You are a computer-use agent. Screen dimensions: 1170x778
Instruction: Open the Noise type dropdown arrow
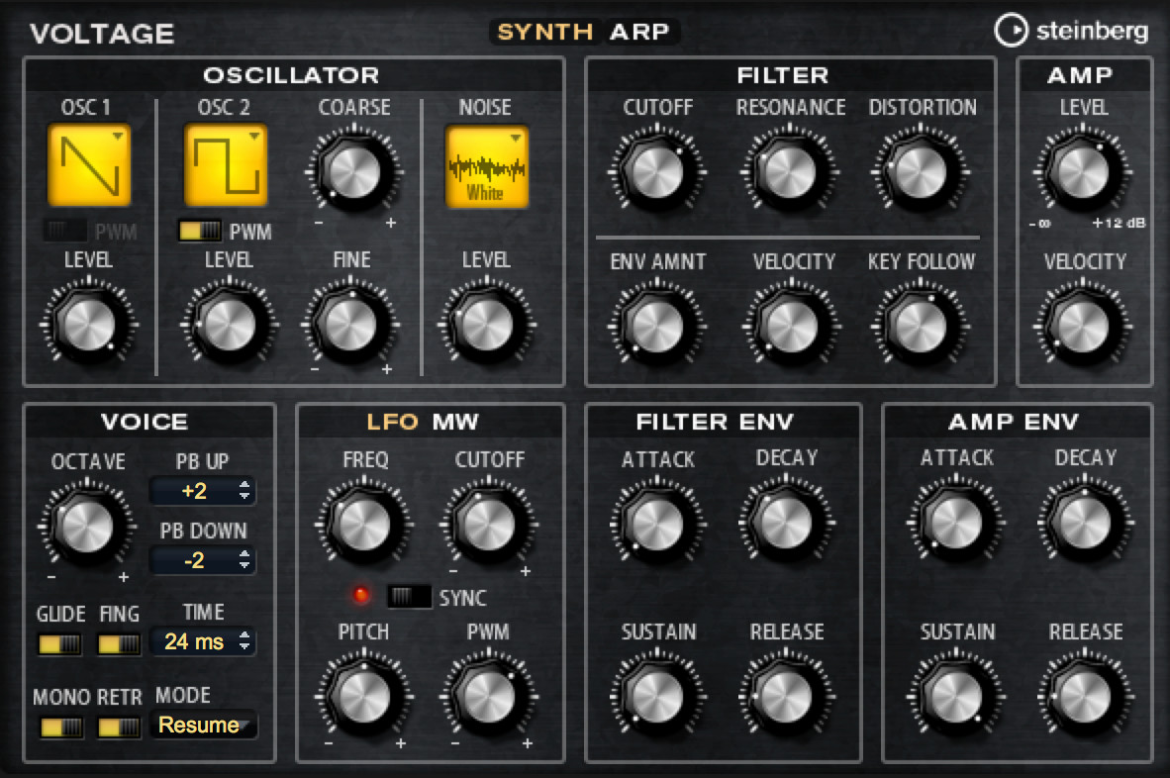pos(516,138)
